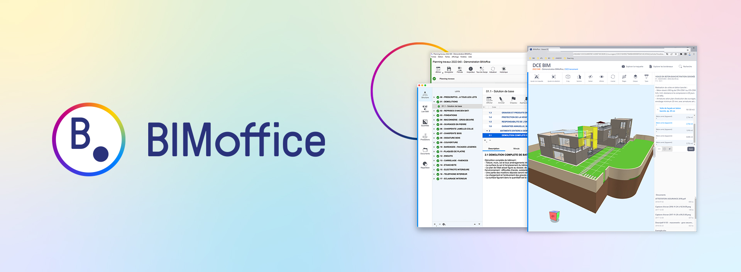
Task: Expand the 06 - CHARPENTE LAMELLE-COLLE lot
Action: click(x=434, y=129)
